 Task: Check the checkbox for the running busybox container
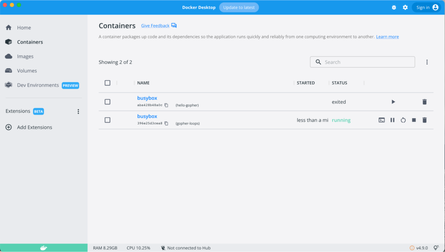pos(107,120)
